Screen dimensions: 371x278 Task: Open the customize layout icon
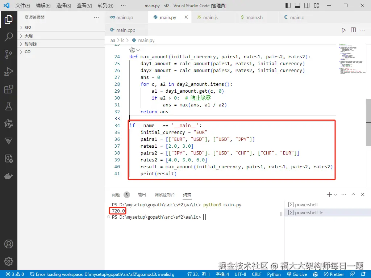coord(316,5)
